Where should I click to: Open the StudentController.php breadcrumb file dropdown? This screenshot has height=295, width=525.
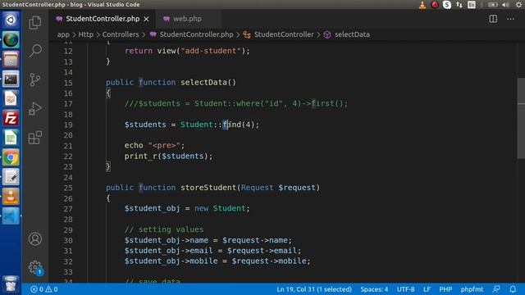pos(196,34)
